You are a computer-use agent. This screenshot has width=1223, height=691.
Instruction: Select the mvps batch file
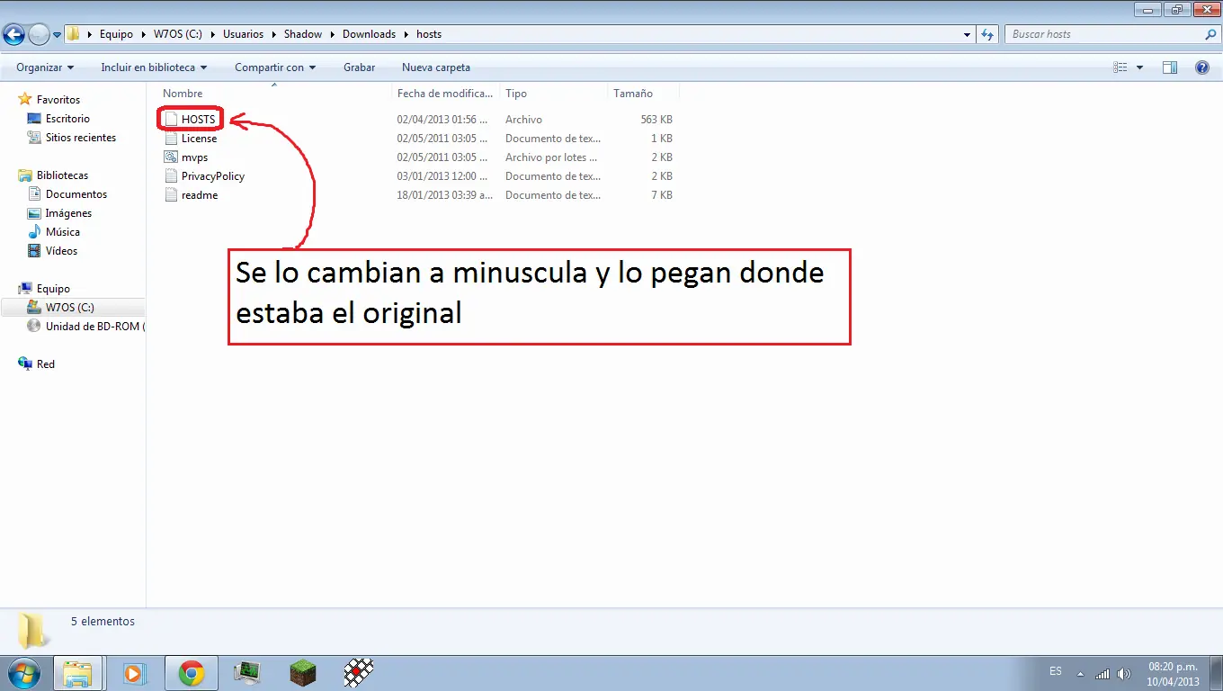pyautogui.click(x=194, y=157)
